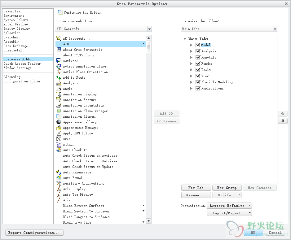Pick the Auto Check In icon
The height and width of the screenshot is (240, 291).
[x=59, y=150]
